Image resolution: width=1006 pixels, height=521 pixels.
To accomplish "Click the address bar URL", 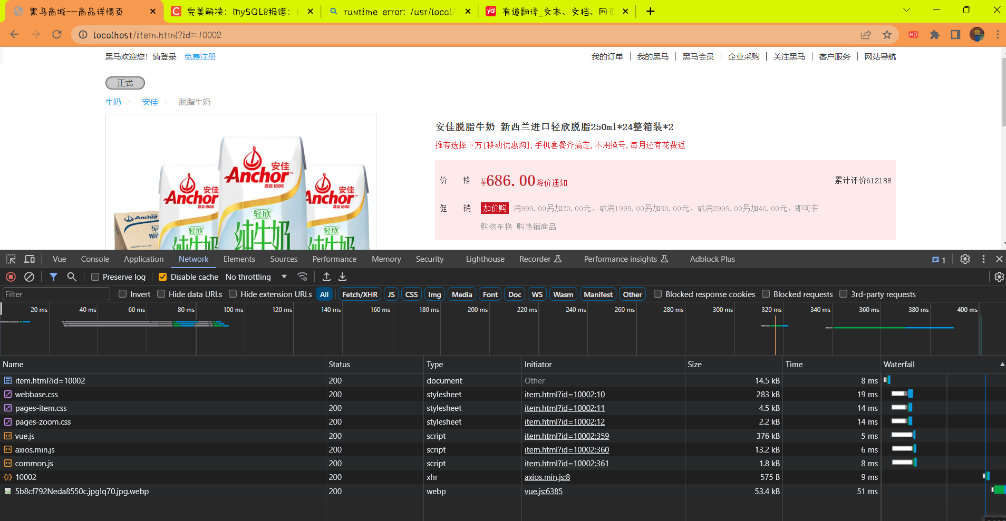I will [157, 35].
